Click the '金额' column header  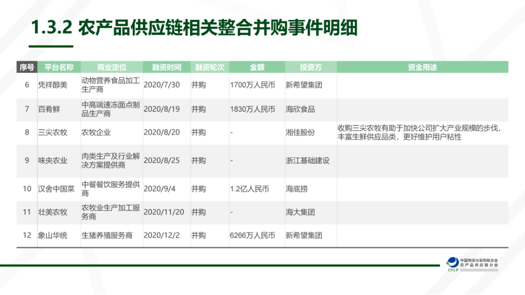[x=257, y=67]
